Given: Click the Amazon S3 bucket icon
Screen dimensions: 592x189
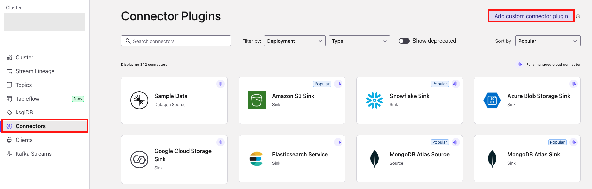Looking at the screenshot, I should click(x=257, y=100).
